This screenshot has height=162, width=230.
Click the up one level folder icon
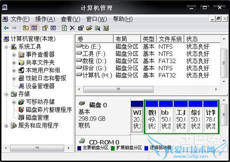26,28
